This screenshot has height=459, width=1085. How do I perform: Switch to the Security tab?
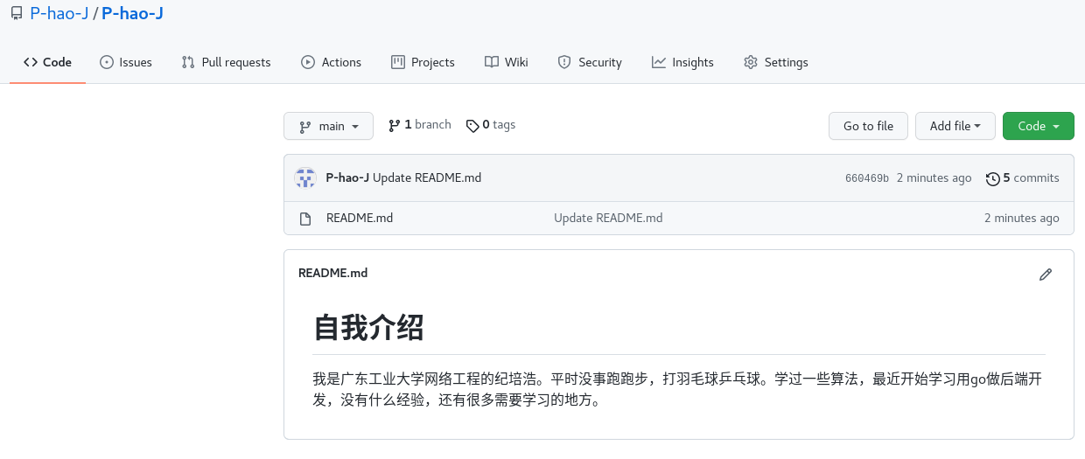point(589,62)
